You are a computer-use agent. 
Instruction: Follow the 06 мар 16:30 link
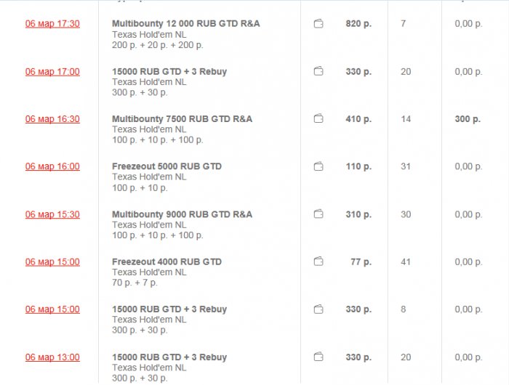coord(52,119)
